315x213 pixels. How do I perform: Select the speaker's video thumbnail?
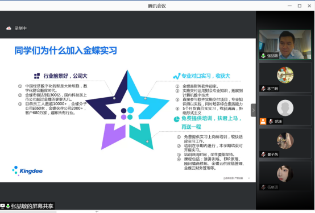click(x=285, y=44)
